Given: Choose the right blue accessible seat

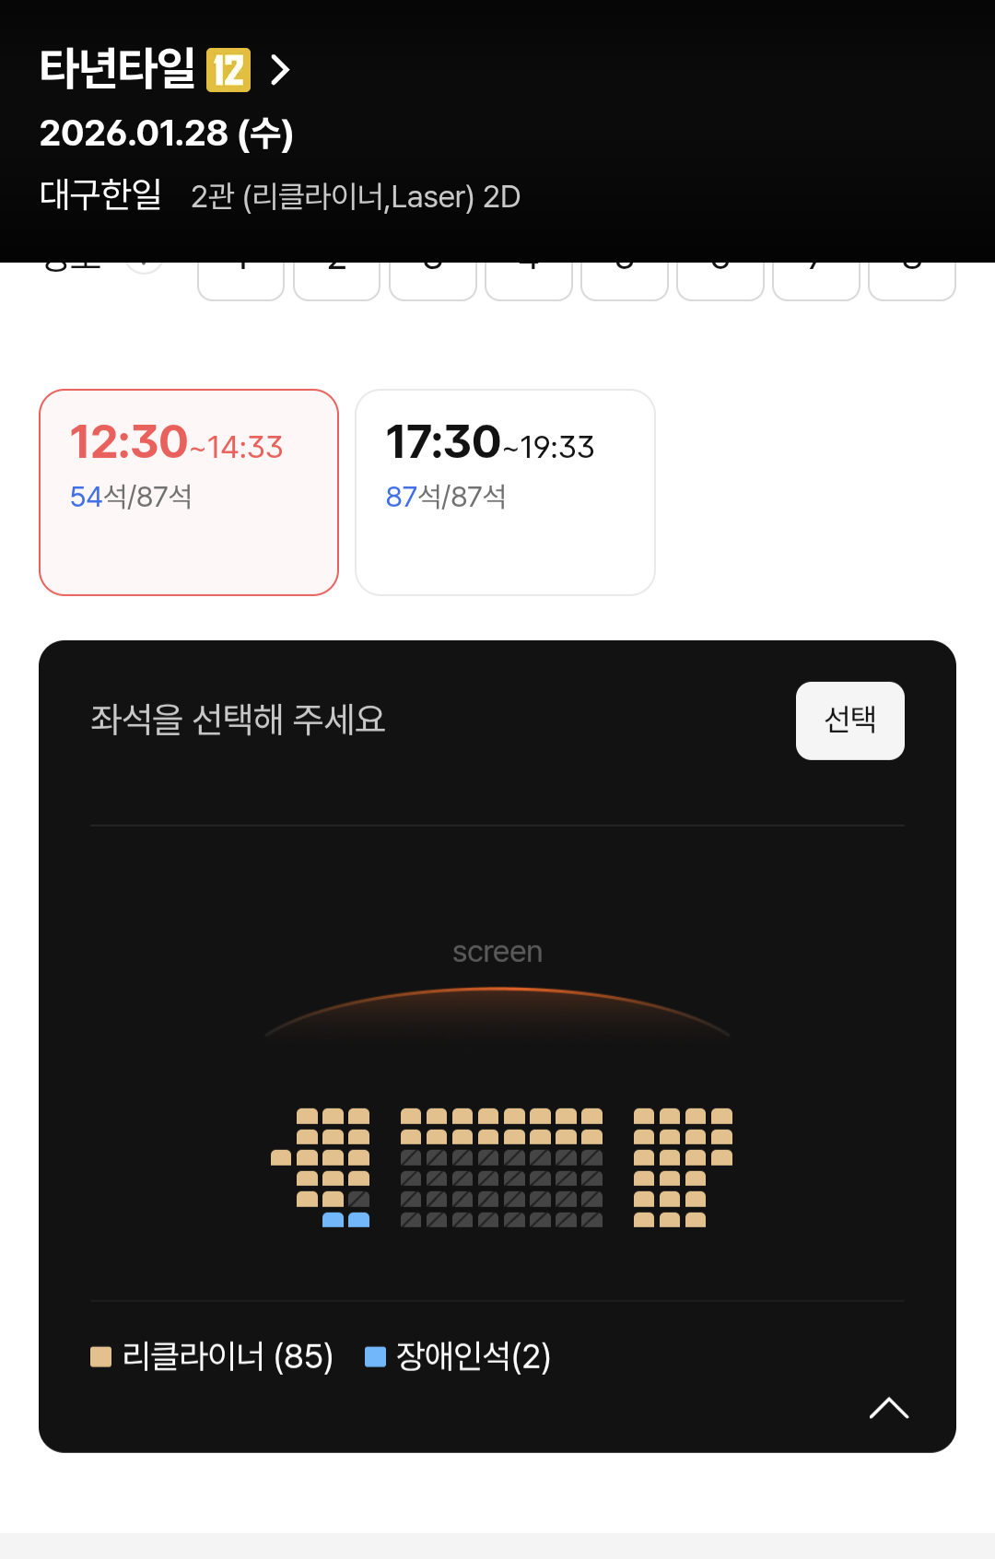Looking at the screenshot, I should pos(358,1220).
